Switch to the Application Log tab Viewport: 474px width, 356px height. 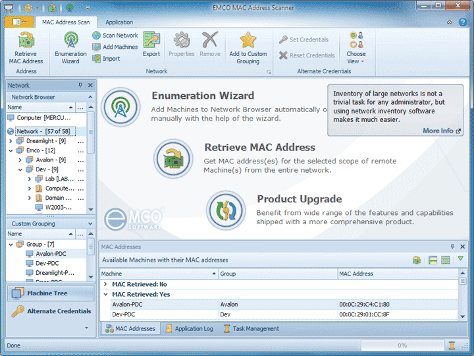190,328
